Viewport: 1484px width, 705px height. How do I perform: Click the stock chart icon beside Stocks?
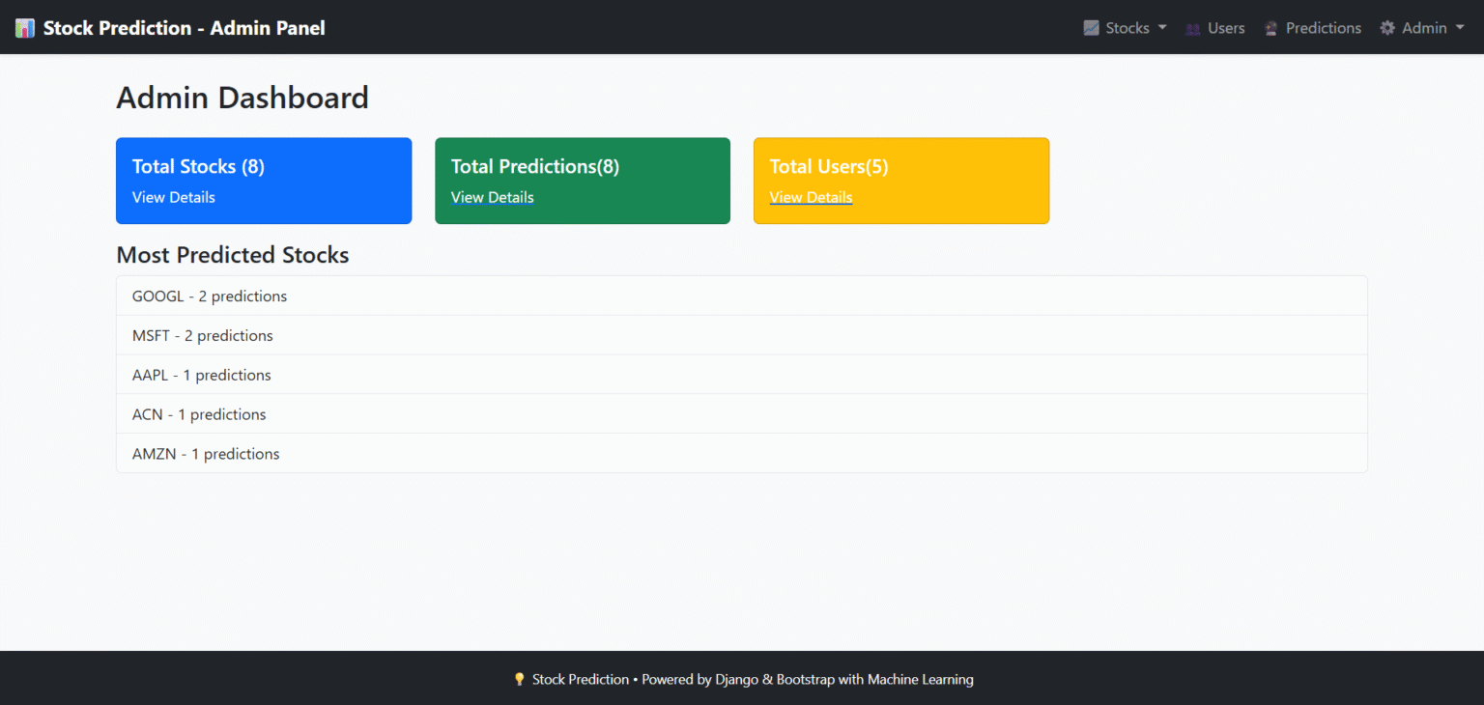click(1093, 27)
